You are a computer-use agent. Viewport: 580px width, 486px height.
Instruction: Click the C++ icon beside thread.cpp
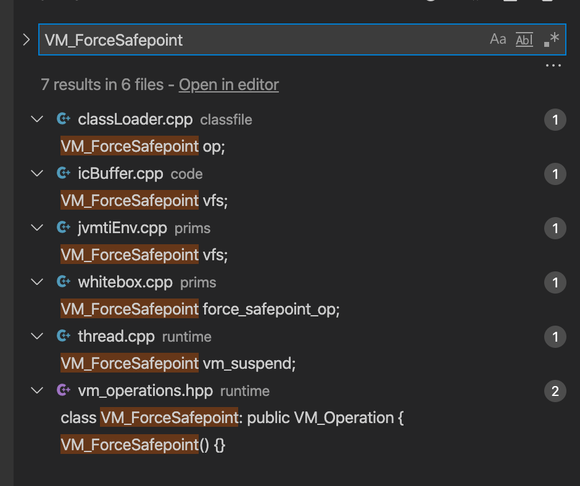click(x=63, y=337)
